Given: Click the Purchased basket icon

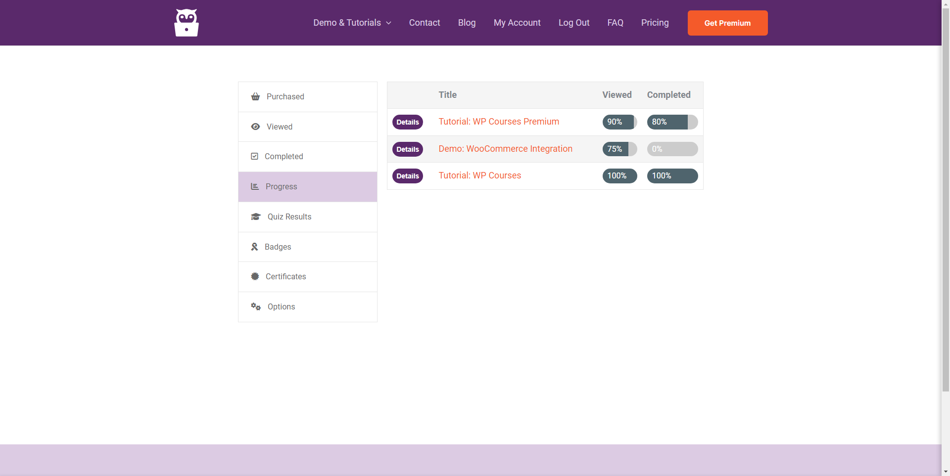Looking at the screenshot, I should (255, 96).
